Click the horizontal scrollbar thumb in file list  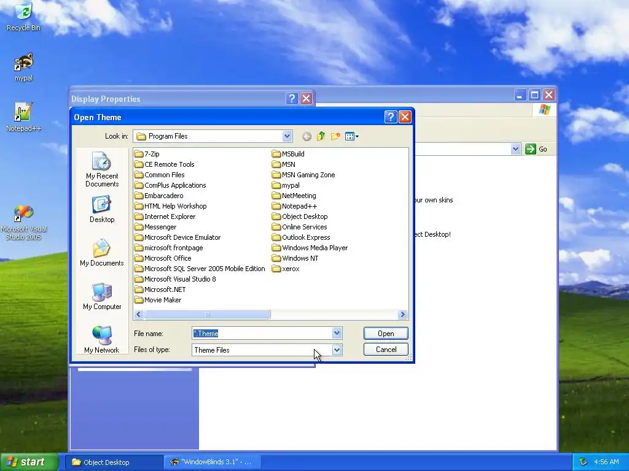pos(208,315)
